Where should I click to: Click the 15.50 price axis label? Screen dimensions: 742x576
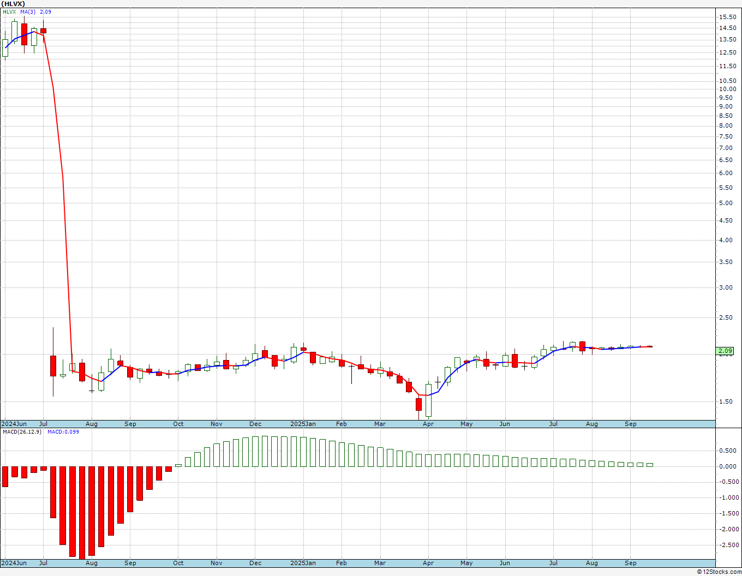pos(727,17)
